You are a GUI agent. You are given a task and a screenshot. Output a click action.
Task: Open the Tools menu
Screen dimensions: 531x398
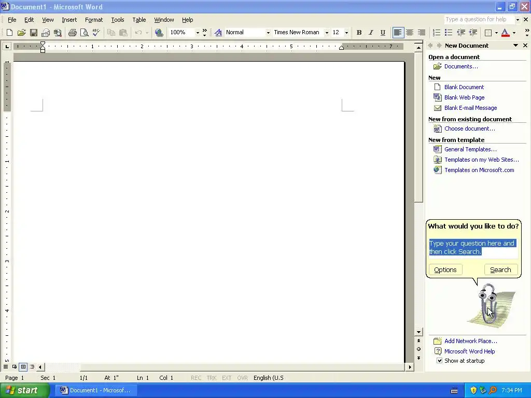(118, 20)
